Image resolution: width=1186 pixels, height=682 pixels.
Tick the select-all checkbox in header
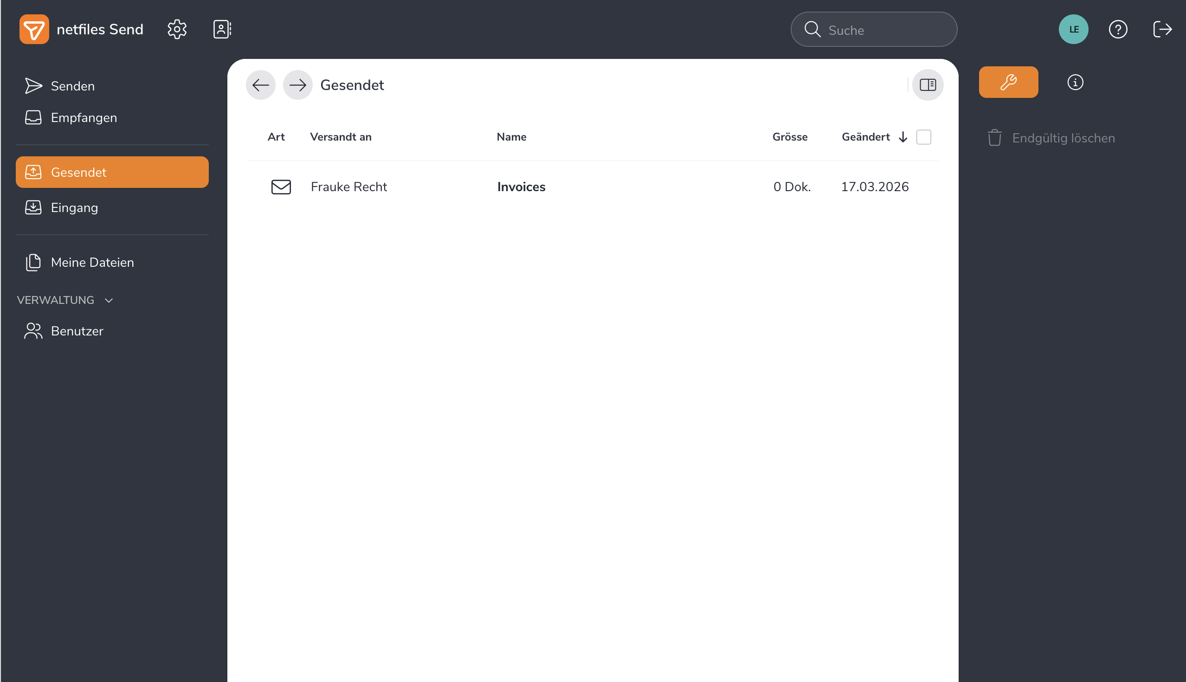coord(923,137)
